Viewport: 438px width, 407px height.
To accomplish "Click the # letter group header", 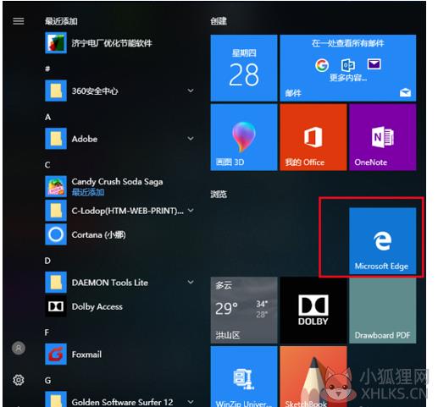I will click(47, 69).
